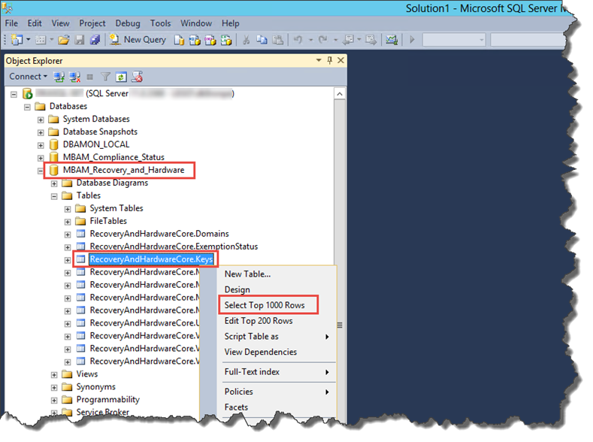Click the Analysis Services XMLA Query icon
Screen dimensions: 593x442
226,40
